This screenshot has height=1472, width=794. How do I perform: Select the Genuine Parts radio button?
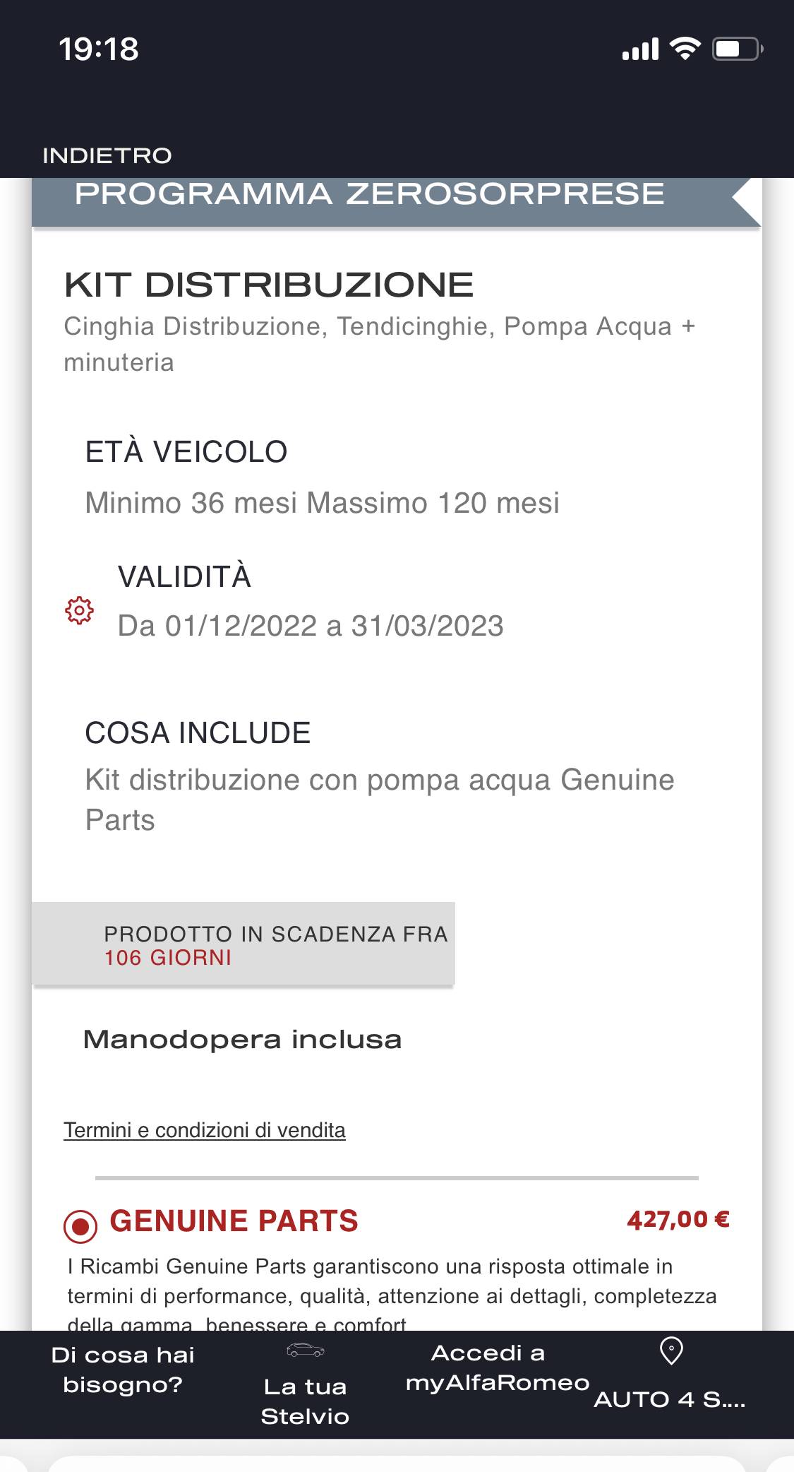80,1226
